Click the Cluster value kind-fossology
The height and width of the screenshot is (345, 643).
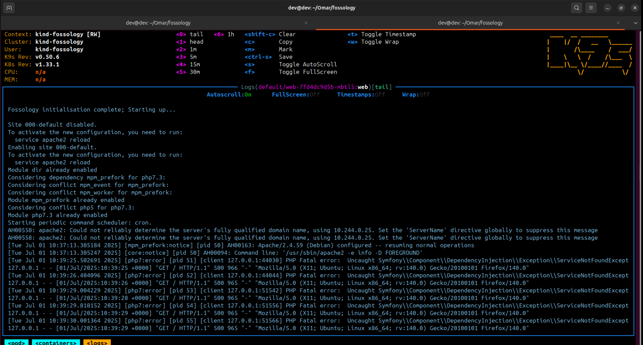[x=59, y=42]
